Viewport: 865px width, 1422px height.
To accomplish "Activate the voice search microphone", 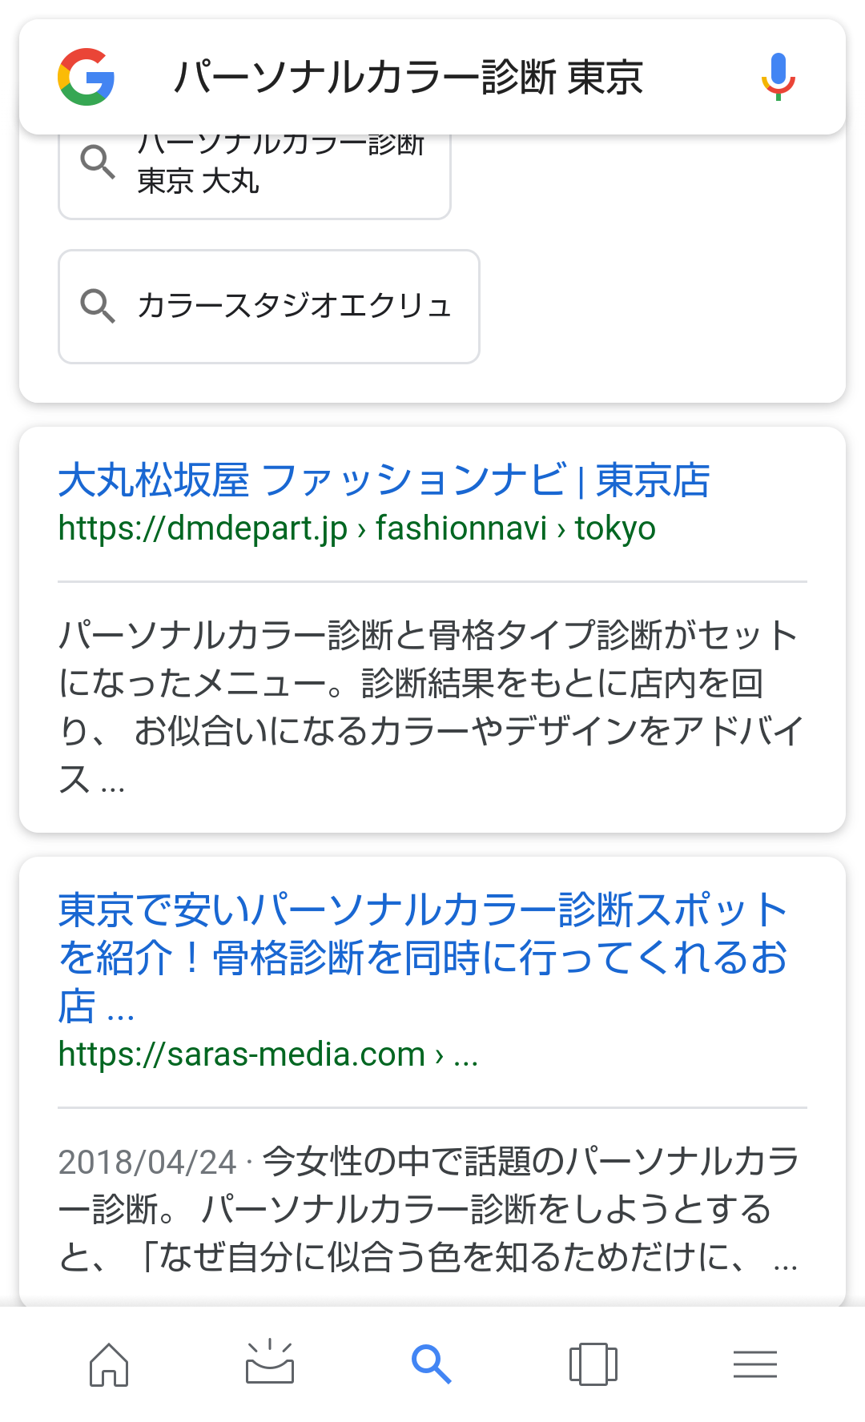I will click(778, 77).
